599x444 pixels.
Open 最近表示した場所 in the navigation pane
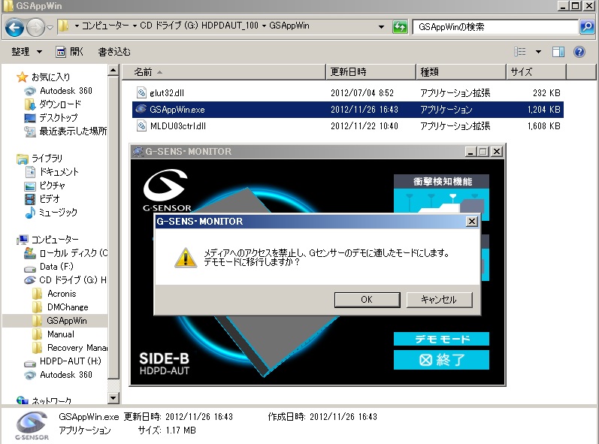click(x=73, y=131)
